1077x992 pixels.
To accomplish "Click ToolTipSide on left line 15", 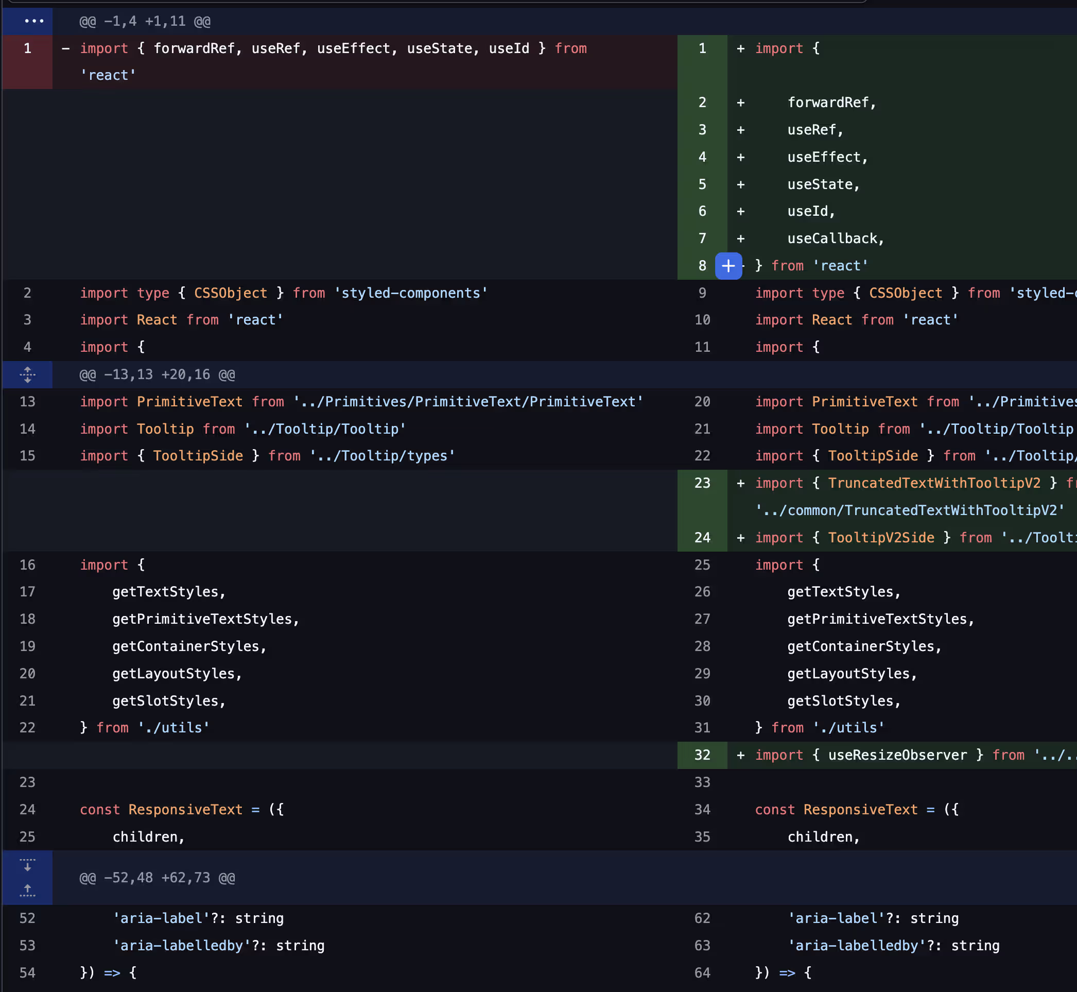I will [x=198, y=456].
